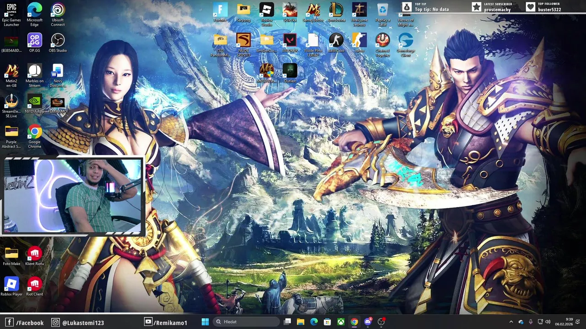
Task: Launch Outlast desktop shortcut
Action: [x=290, y=73]
